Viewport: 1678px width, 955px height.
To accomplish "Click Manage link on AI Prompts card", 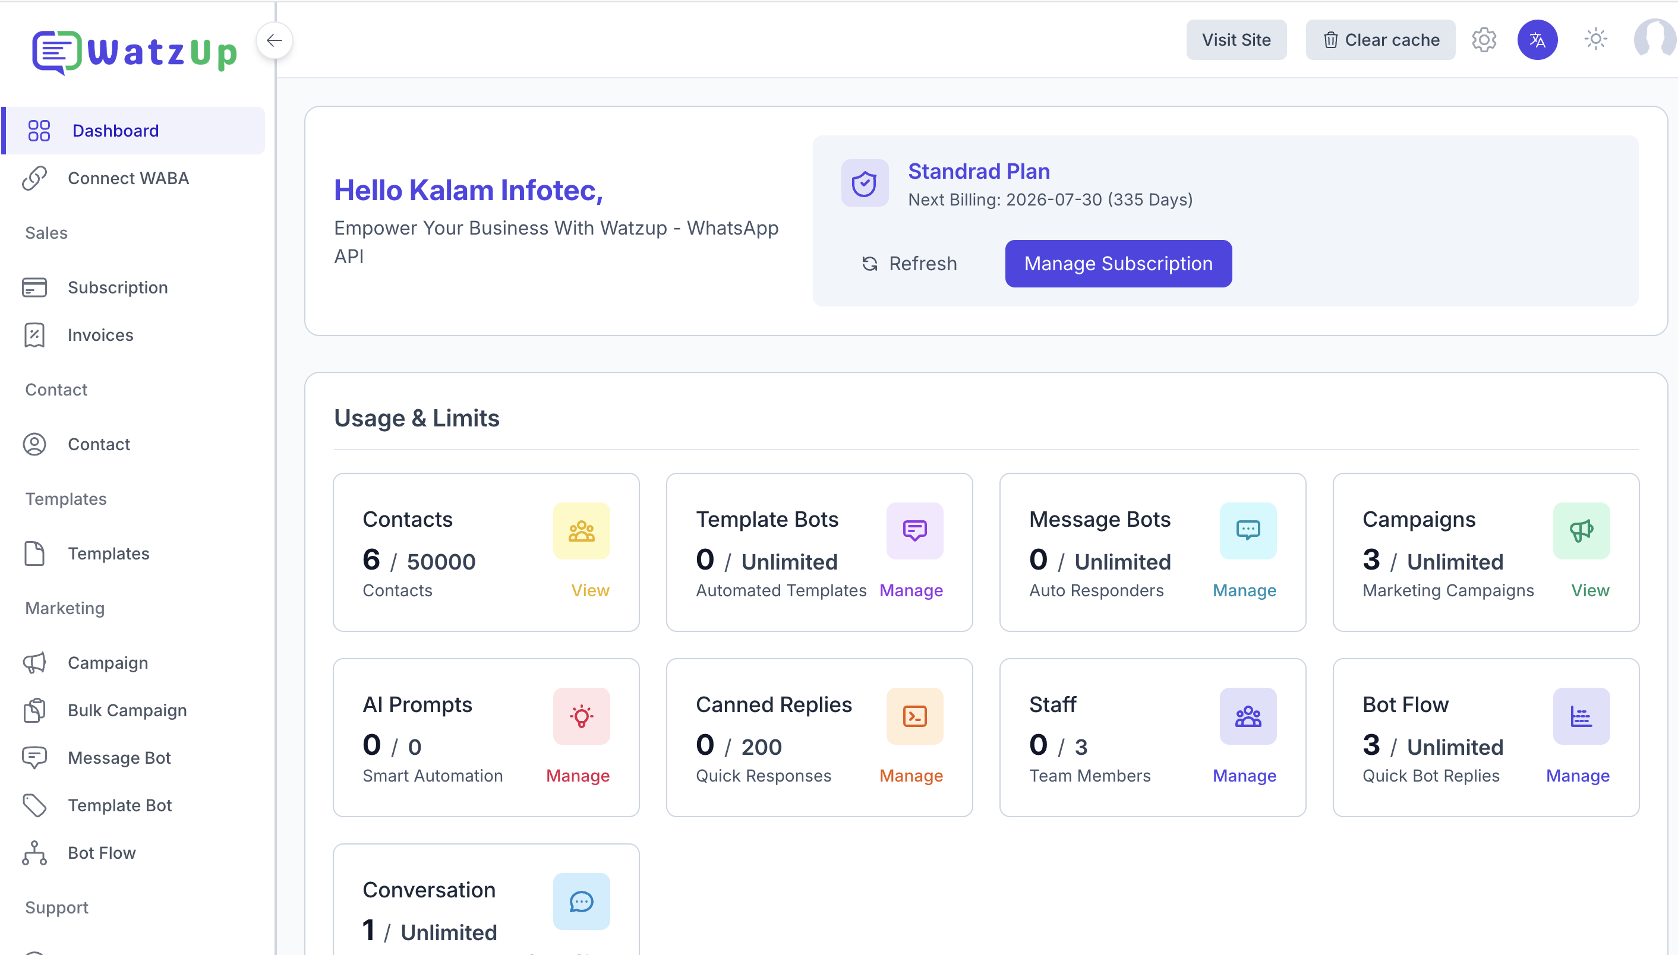I will 578,776.
